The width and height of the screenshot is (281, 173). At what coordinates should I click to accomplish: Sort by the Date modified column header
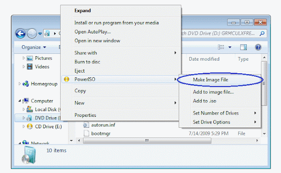click(204, 59)
